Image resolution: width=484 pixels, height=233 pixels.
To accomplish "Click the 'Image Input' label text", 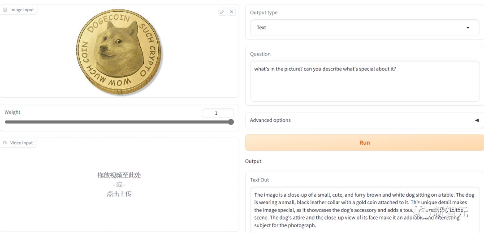I will click(x=22, y=9).
